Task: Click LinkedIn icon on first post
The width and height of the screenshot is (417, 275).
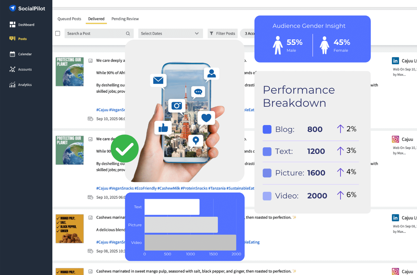Action: click(395, 61)
